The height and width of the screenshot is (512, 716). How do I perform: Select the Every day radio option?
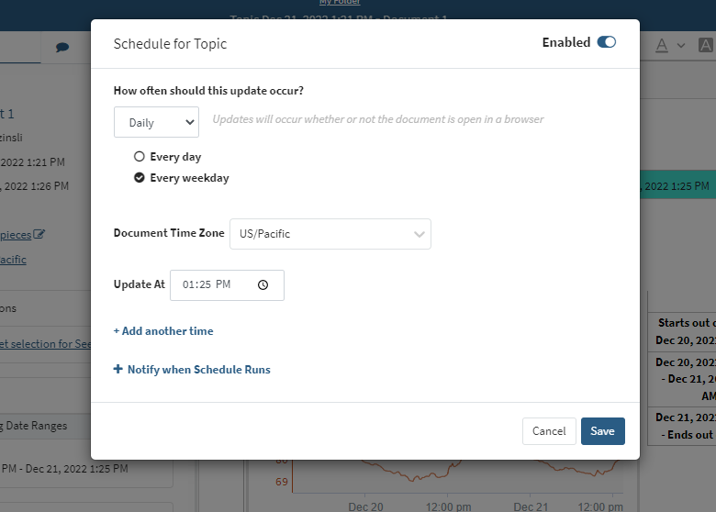(x=140, y=157)
